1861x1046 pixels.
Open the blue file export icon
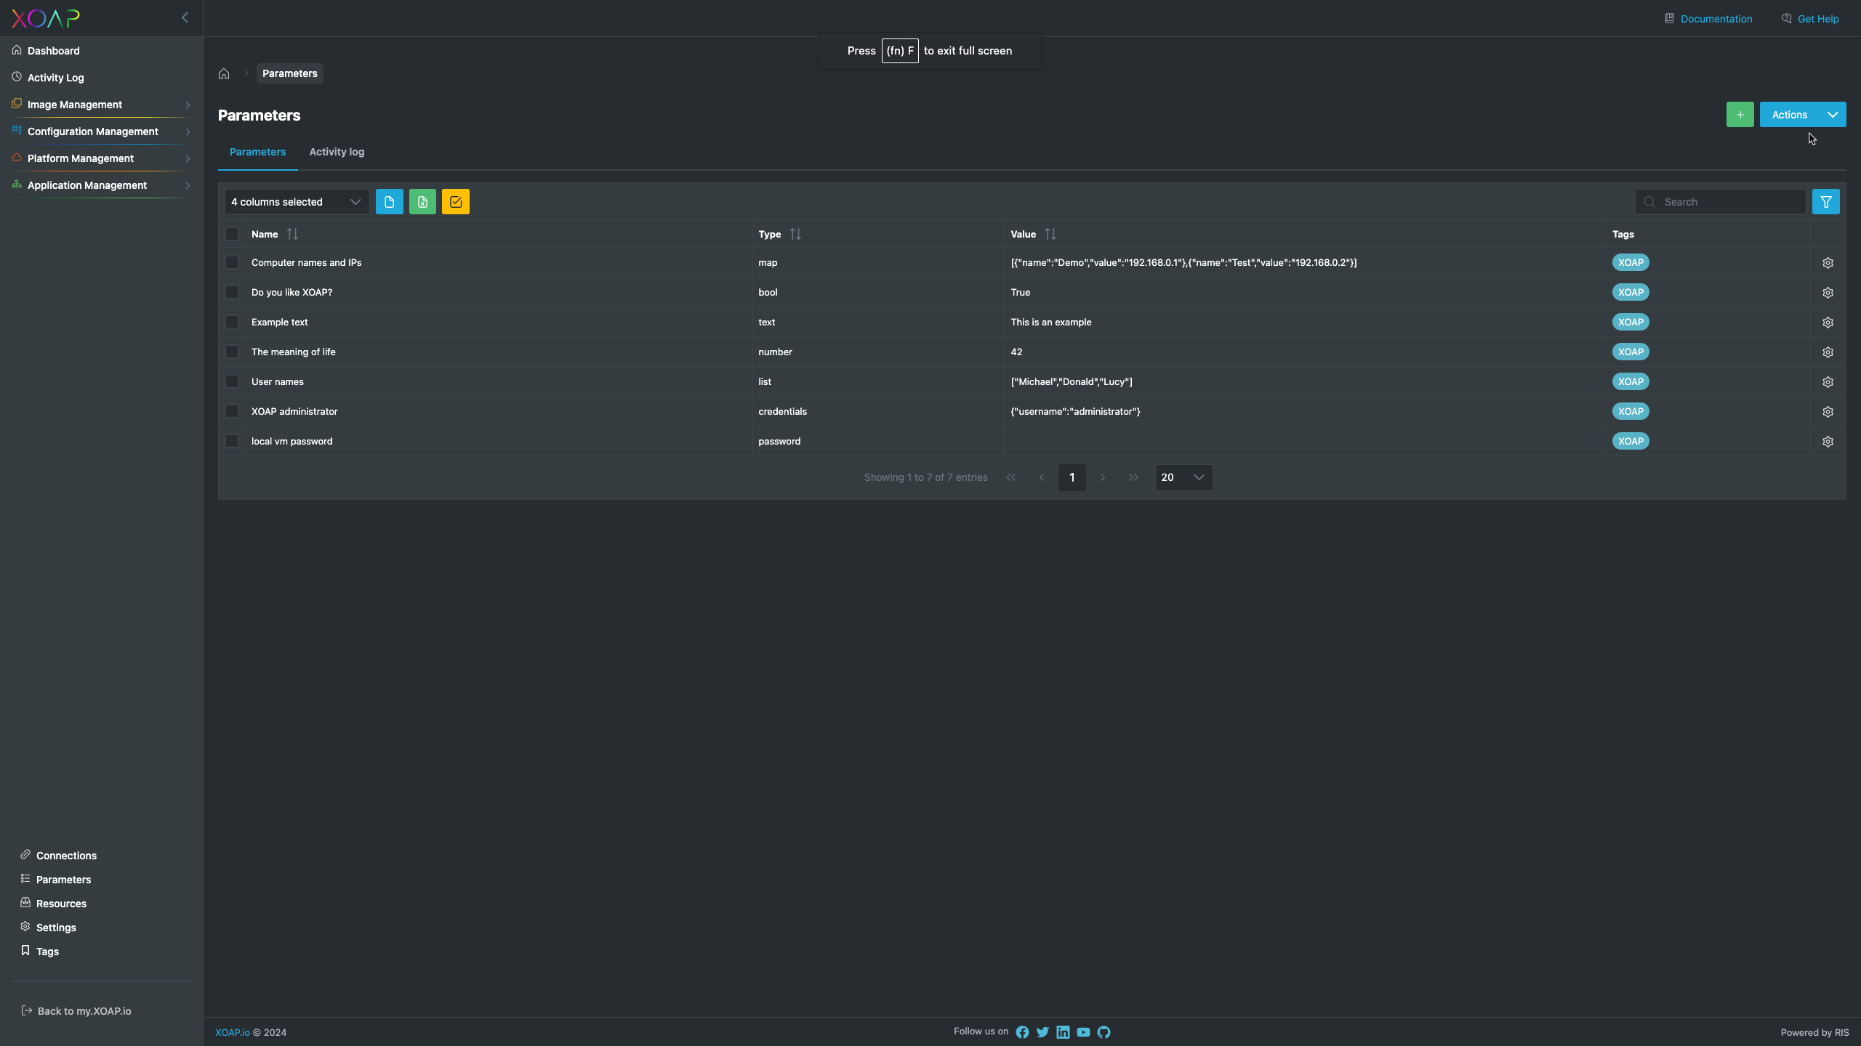[390, 201]
